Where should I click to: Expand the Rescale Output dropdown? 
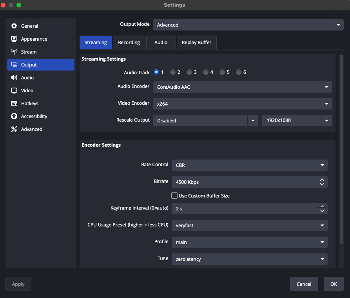click(253, 120)
